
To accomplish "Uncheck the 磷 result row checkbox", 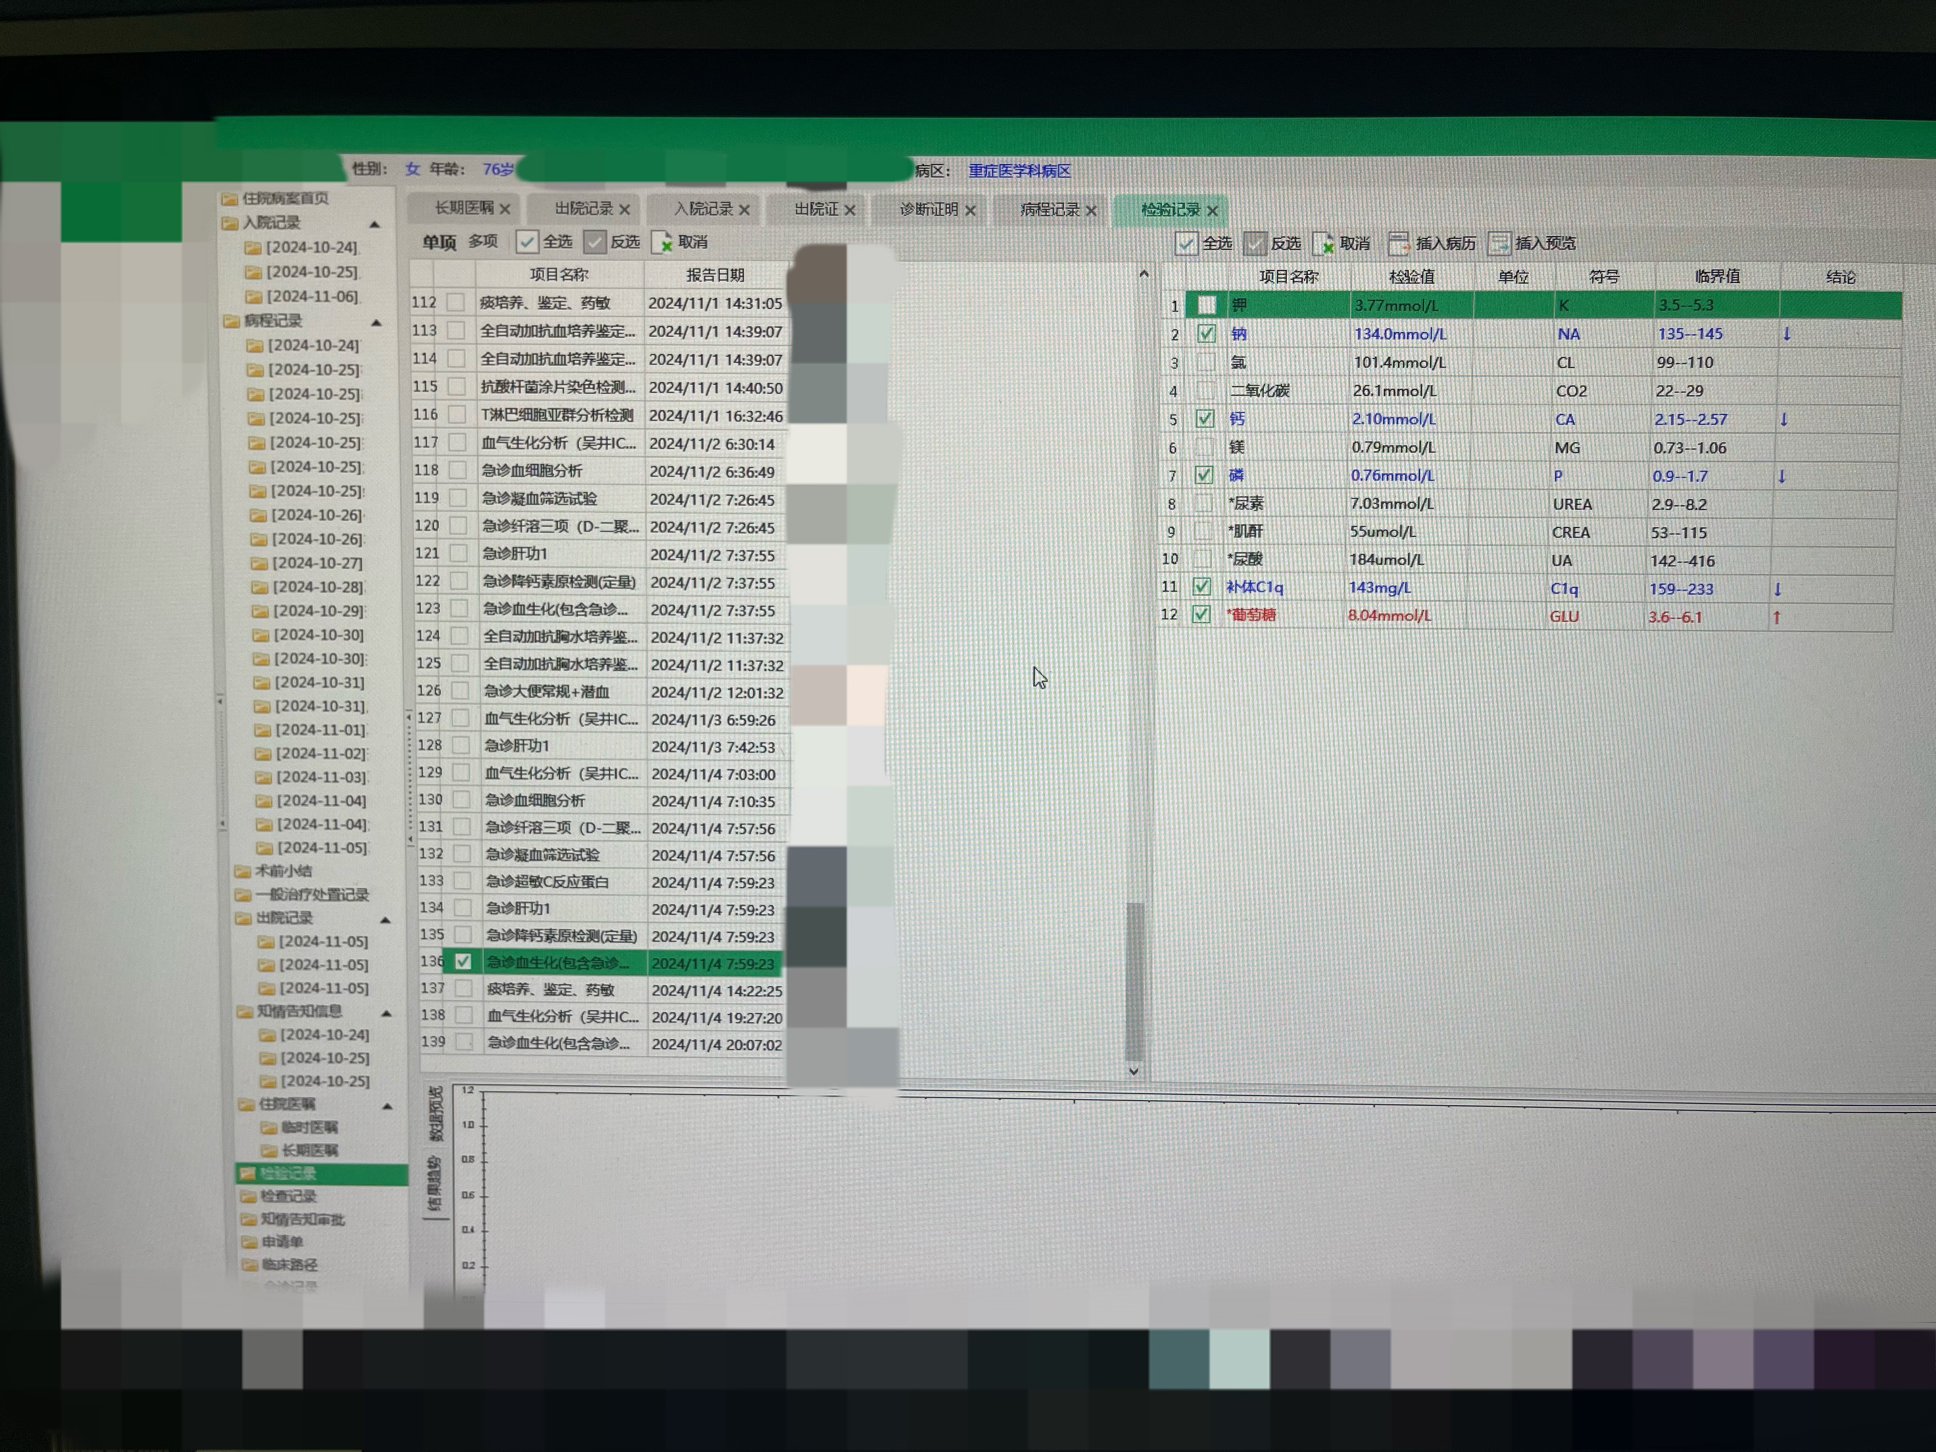I will coord(1203,474).
